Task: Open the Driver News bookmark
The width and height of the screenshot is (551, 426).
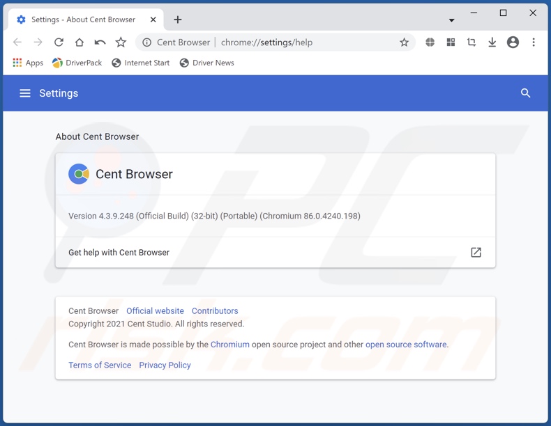Action: [206, 63]
